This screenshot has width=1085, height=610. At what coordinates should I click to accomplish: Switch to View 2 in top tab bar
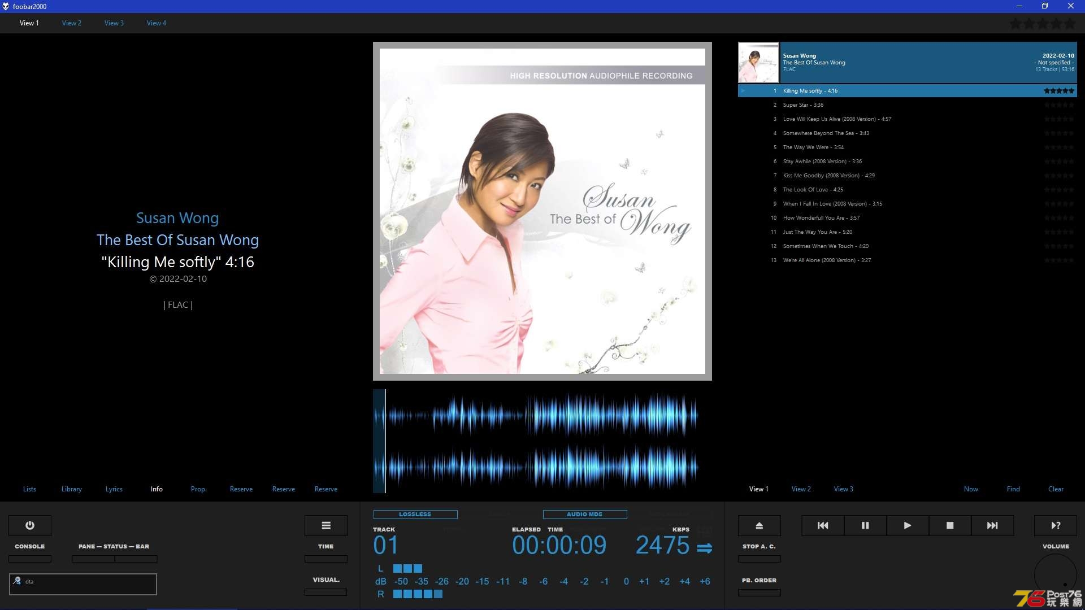pyautogui.click(x=72, y=23)
